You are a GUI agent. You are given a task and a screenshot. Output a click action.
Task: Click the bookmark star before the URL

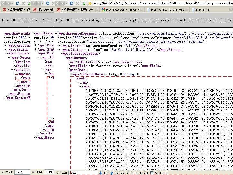tap(90, 3)
